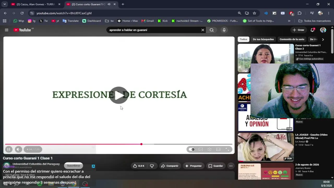Viewport: 334px width, 188px height.
Task: Start voice search with the microphone
Action: pyautogui.click(x=224, y=30)
